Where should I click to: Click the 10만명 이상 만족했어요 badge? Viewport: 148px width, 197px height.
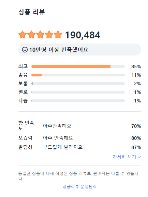[x=80, y=50]
